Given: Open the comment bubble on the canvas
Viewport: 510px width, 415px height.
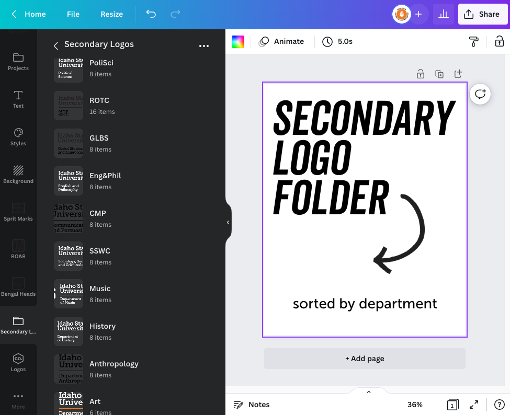Looking at the screenshot, I should pos(480,94).
